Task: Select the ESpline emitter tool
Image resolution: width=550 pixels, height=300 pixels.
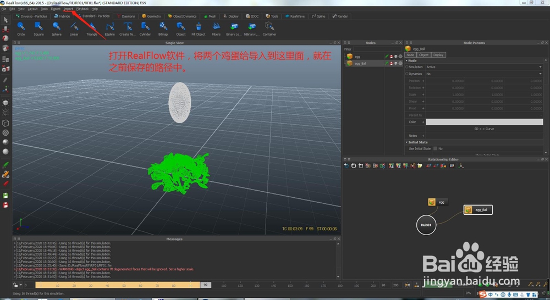Action: point(110,29)
